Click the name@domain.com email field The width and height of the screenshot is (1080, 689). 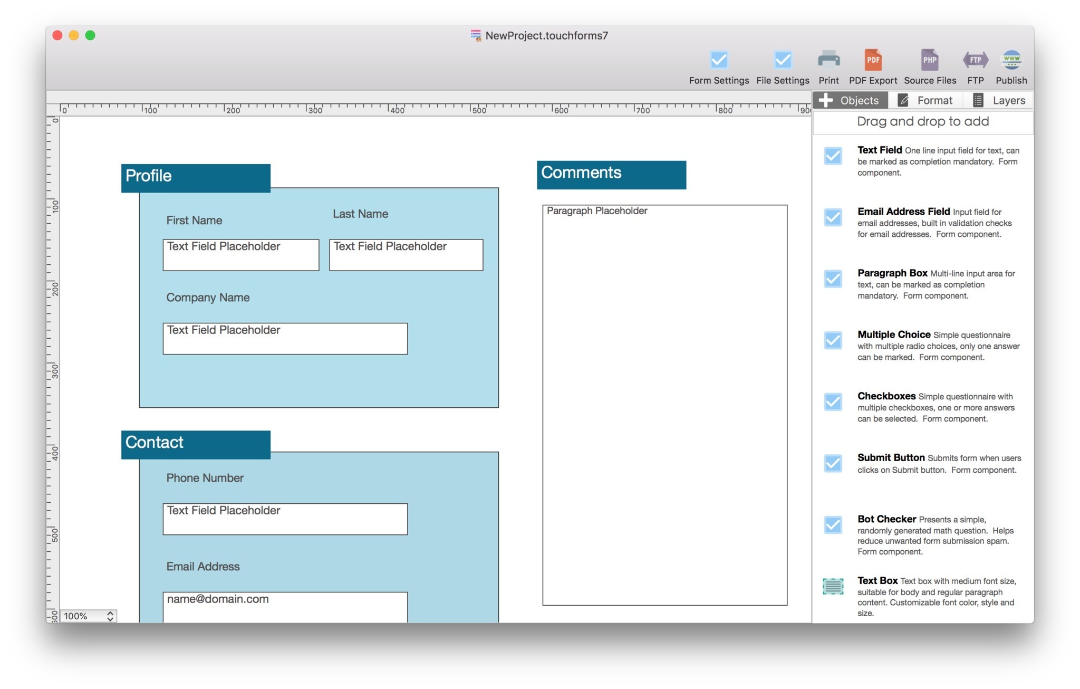285,606
